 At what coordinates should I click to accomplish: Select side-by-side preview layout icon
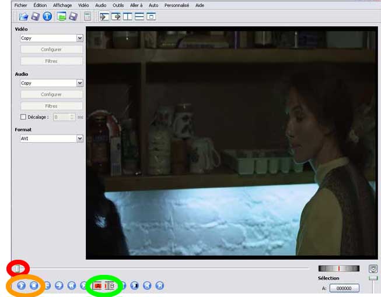(128, 17)
